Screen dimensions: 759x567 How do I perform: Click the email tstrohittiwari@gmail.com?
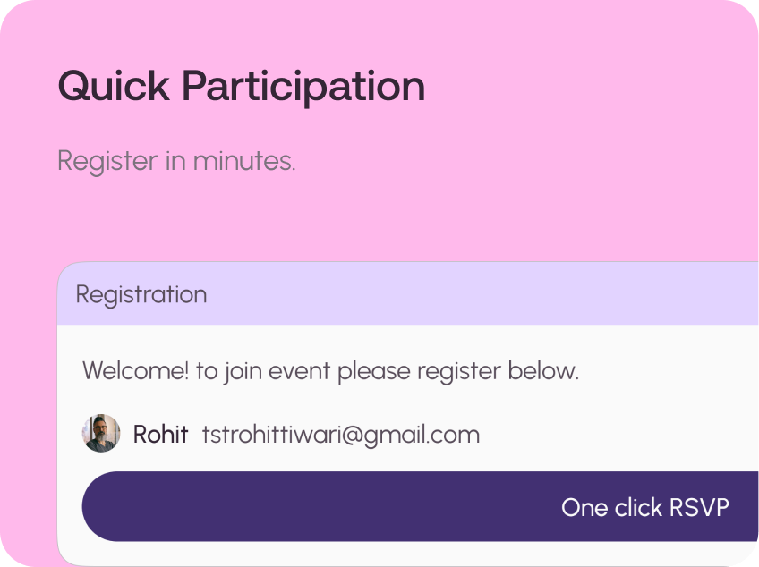click(340, 435)
